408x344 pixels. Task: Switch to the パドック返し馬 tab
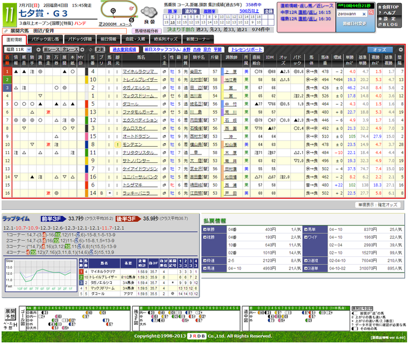[x=45, y=39]
